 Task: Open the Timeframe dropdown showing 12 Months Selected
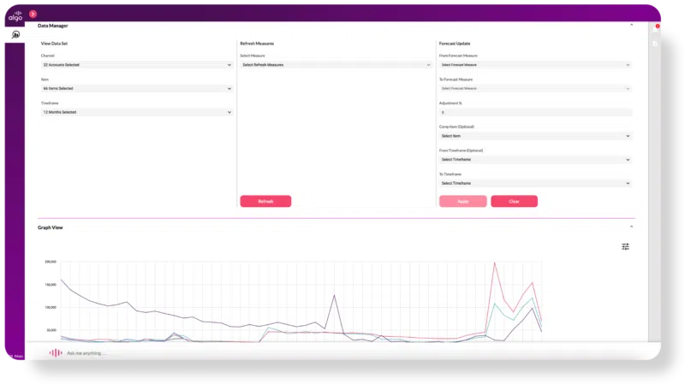click(x=137, y=112)
